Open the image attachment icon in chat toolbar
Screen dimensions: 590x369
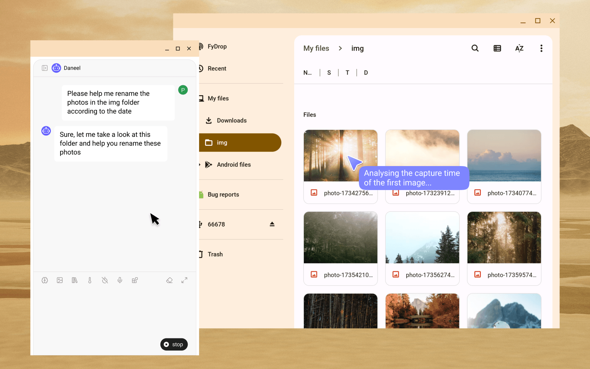tap(60, 280)
